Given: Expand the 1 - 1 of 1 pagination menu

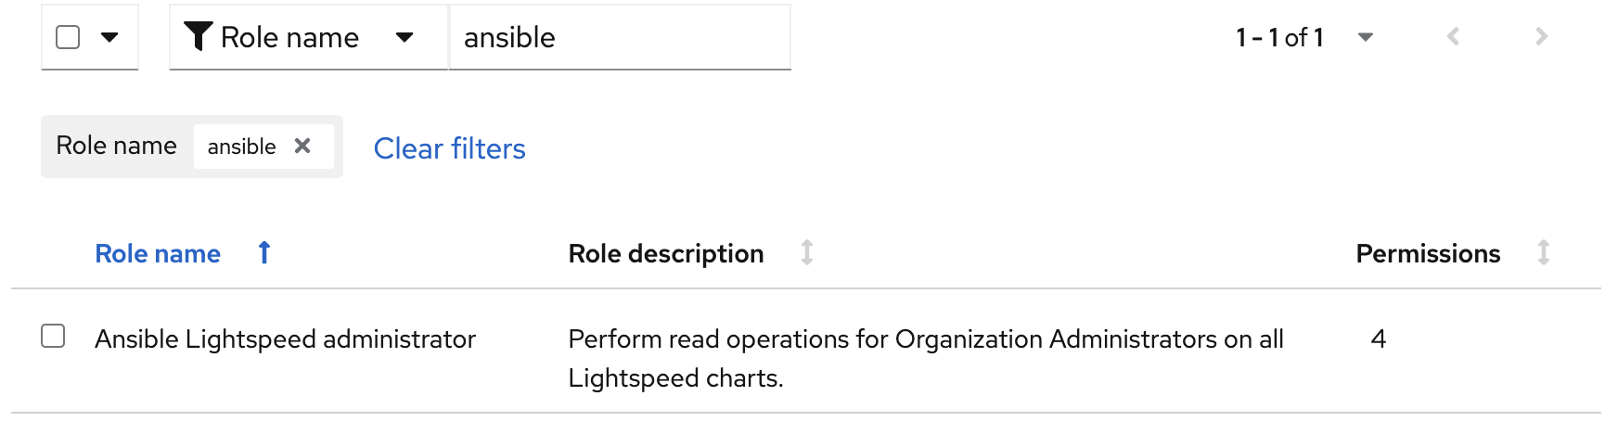Looking at the screenshot, I should (1365, 37).
